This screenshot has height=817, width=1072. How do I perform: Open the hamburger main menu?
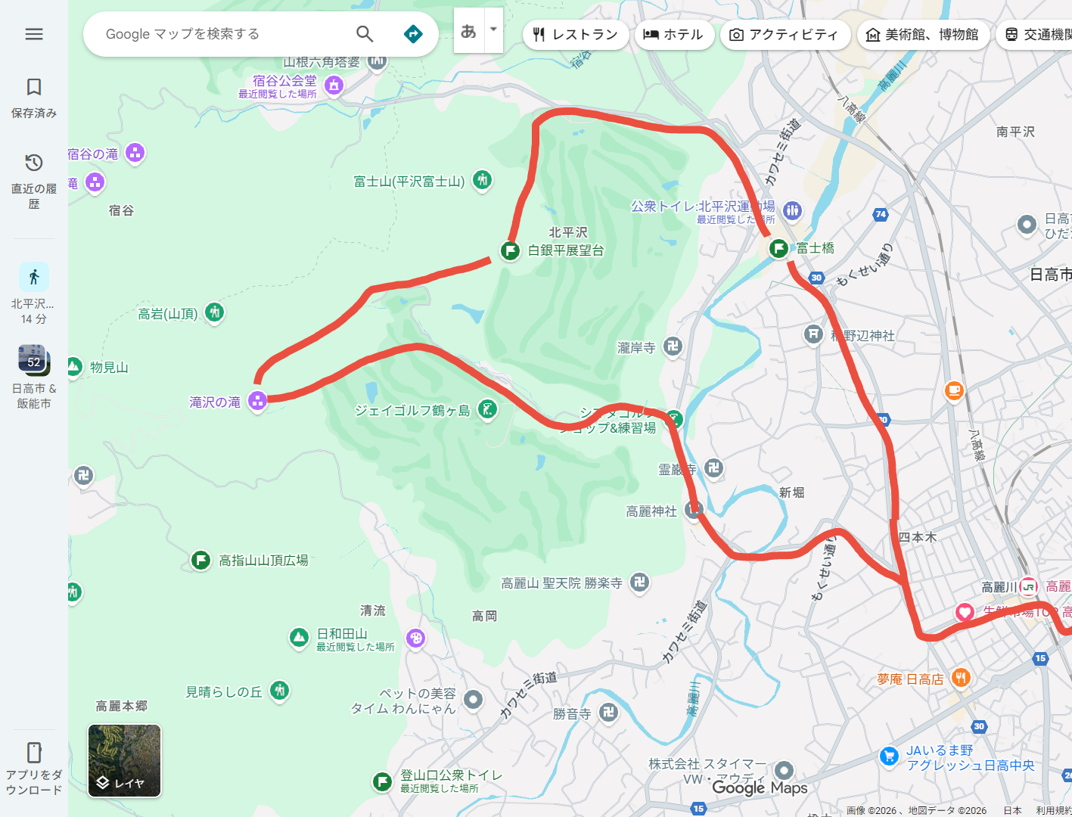(34, 34)
